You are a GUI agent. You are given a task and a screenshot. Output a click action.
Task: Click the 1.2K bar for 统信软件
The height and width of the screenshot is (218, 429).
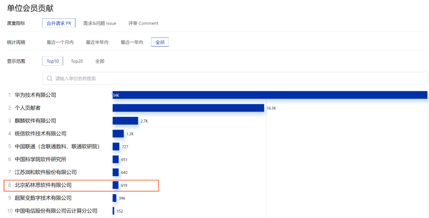(x=118, y=133)
